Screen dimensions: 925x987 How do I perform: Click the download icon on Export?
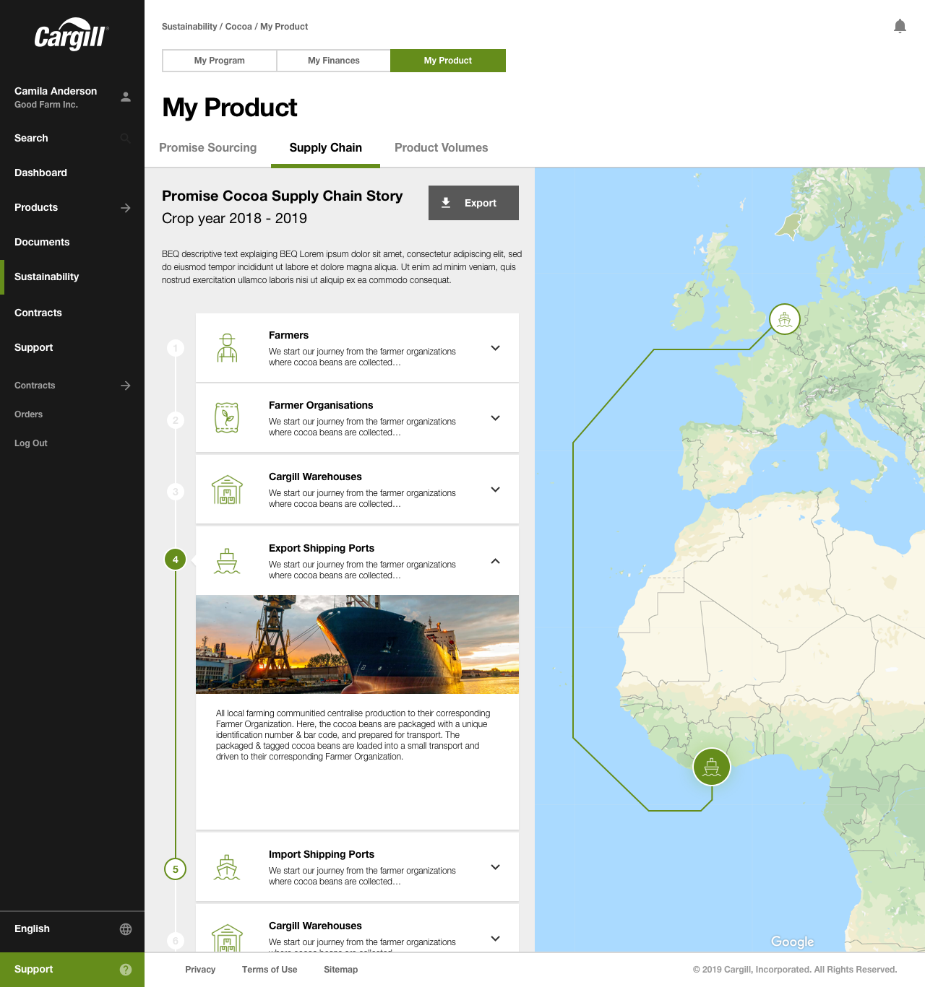(447, 203)
